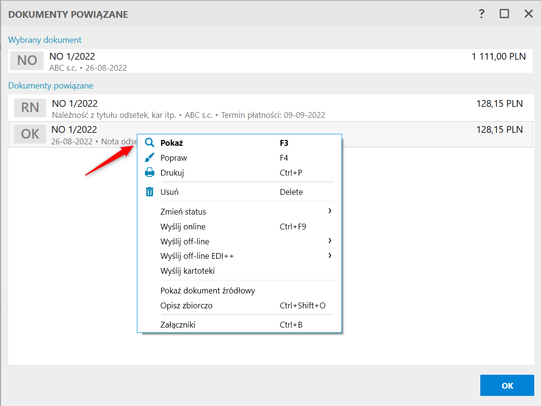This screenshot has height=406, width=541.
Task: Choose Pokaż dokument źródłowy
Action: (208, 291)
